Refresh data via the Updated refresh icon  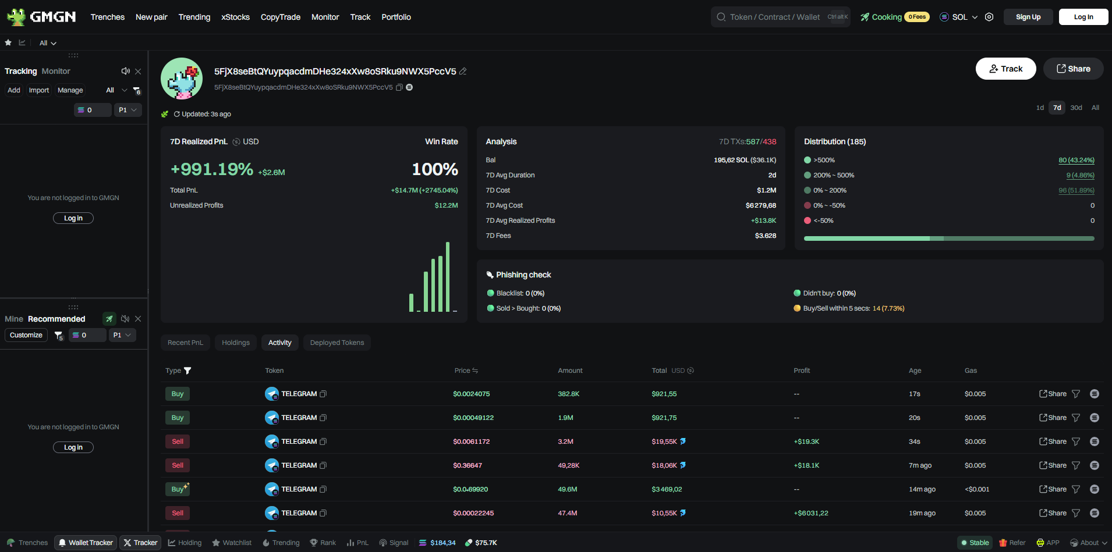176,114
